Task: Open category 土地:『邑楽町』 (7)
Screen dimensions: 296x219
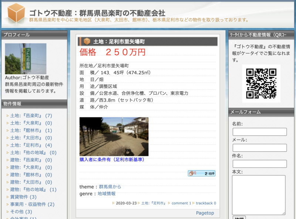Action: click(31, 116)
